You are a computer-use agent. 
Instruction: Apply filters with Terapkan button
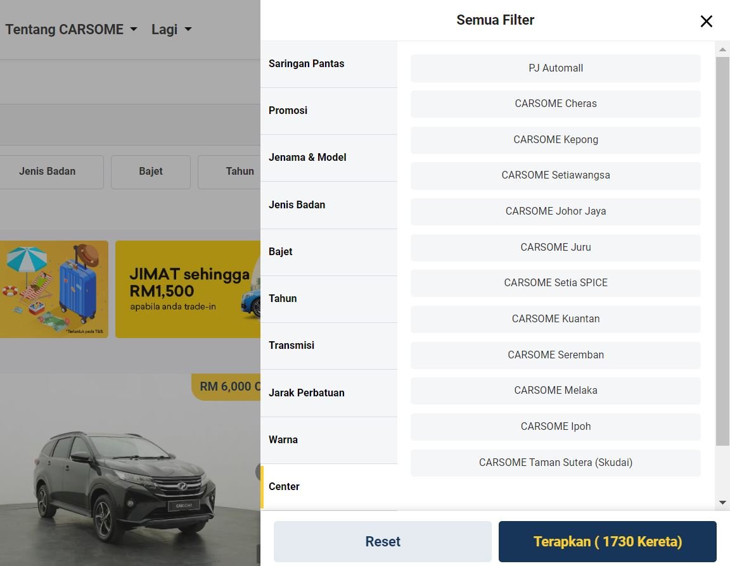[607, 541]
